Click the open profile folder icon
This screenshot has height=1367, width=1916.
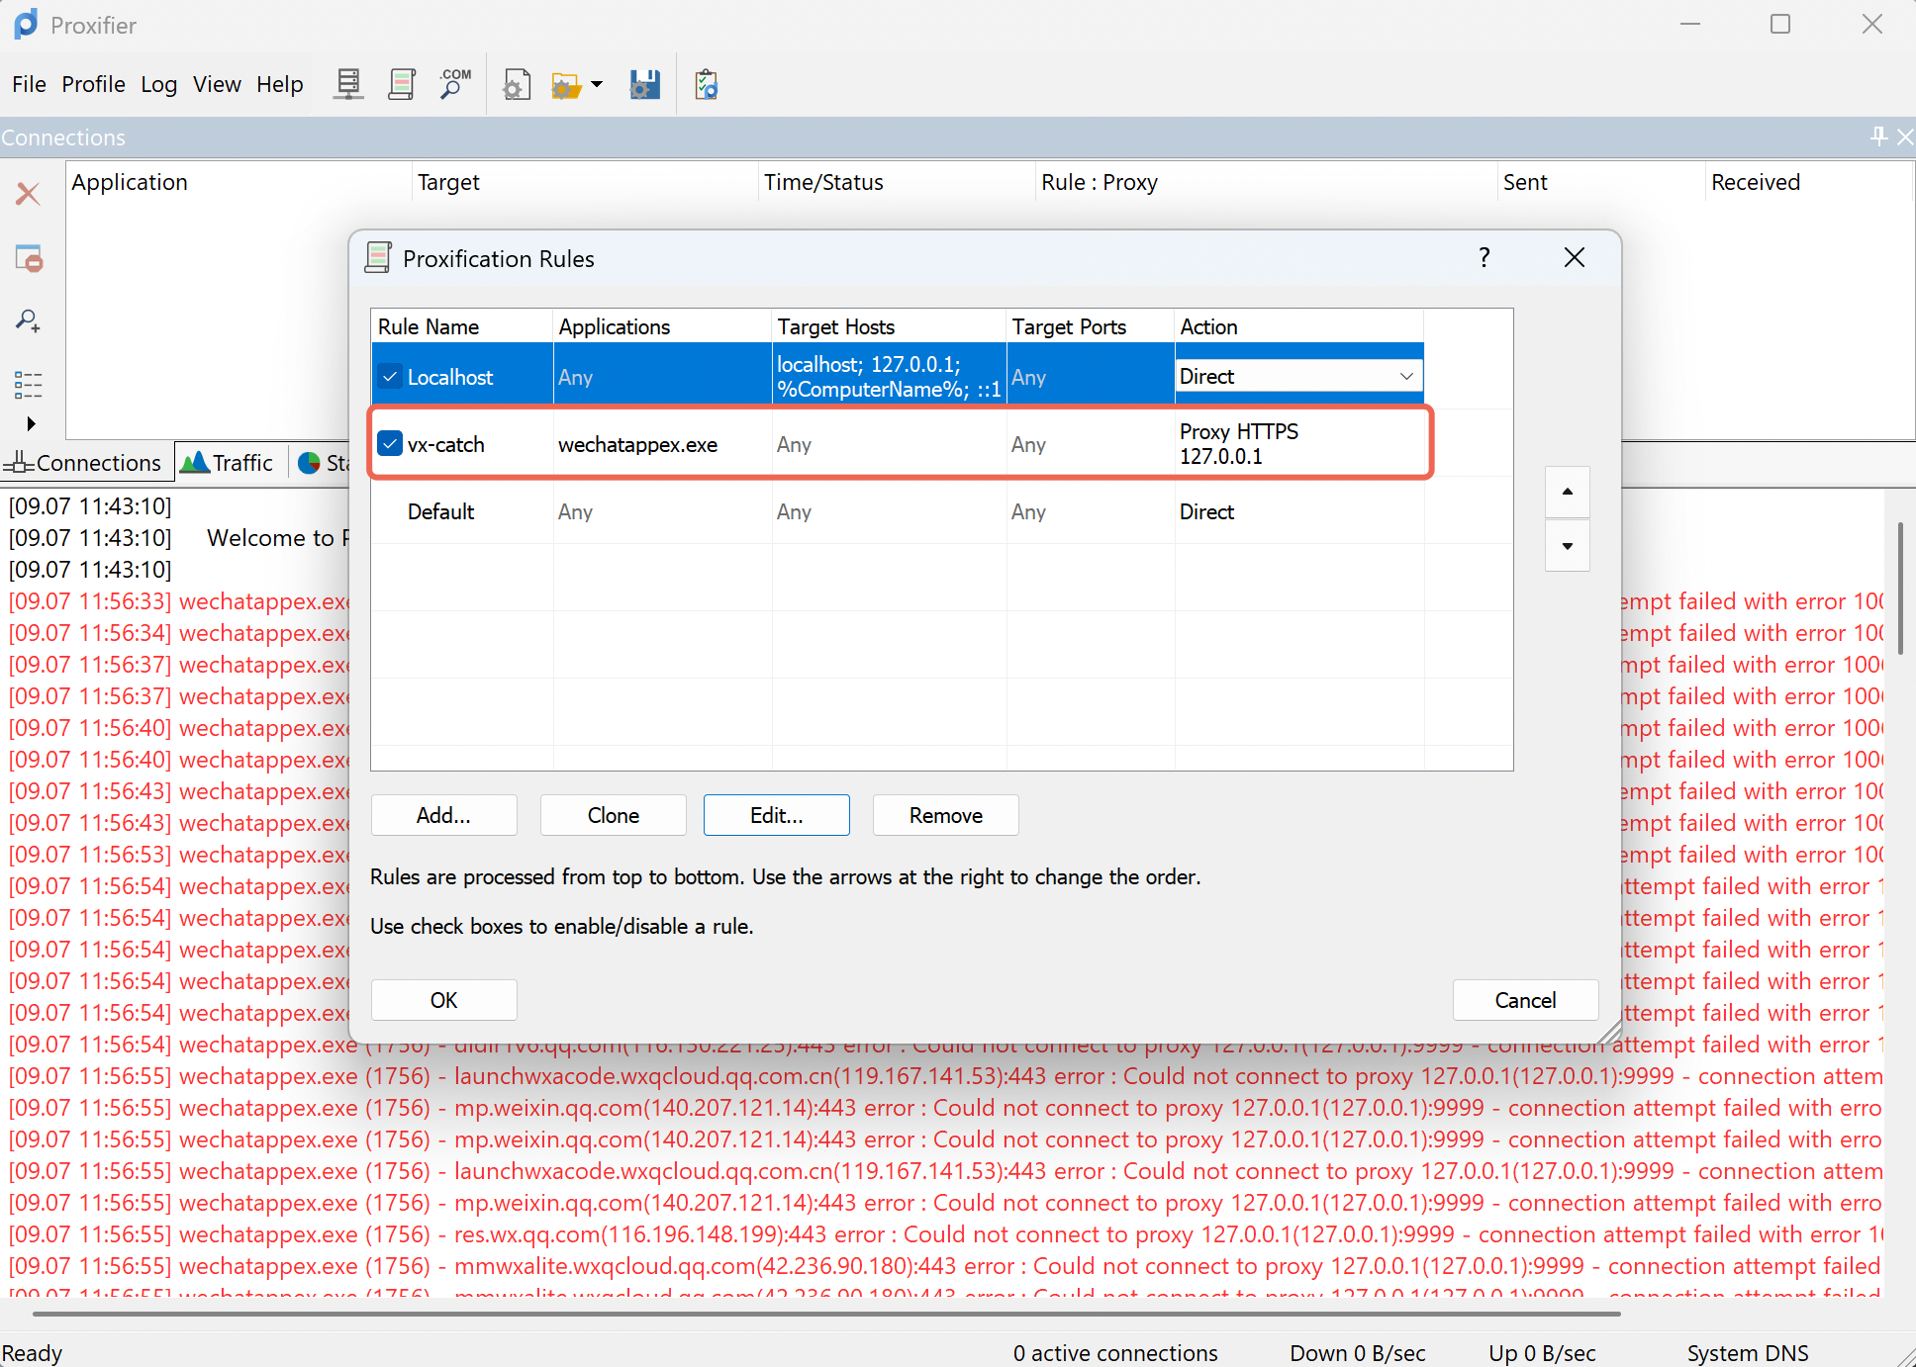click(x=566, y=85)
